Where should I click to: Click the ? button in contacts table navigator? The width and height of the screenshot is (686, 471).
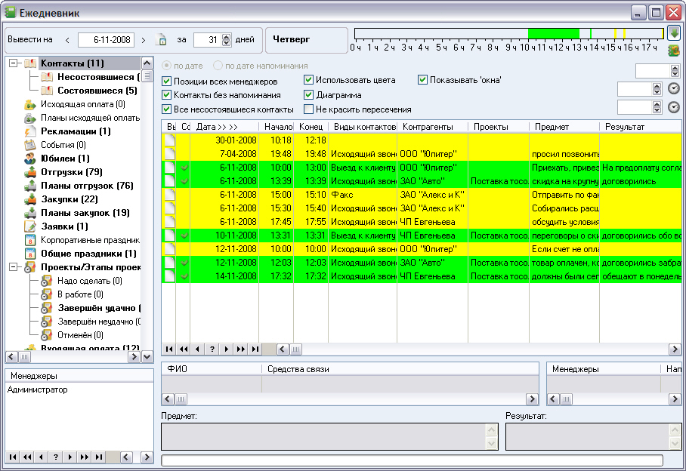pos(212,349)
